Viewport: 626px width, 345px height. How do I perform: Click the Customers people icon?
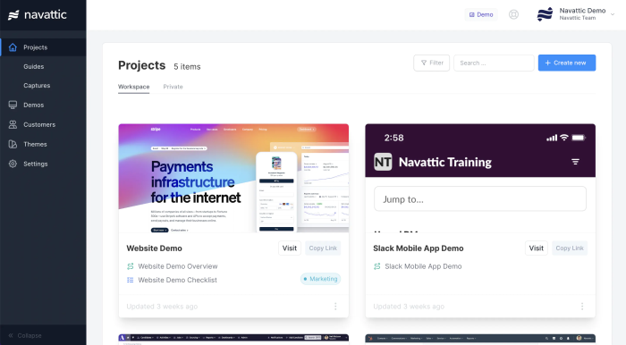13,124
